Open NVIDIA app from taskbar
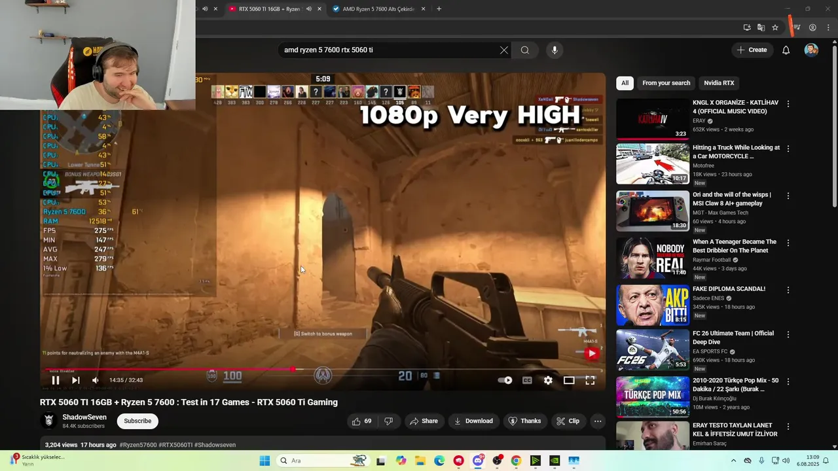This screenshot has width=838, height=471. (555, 461)
